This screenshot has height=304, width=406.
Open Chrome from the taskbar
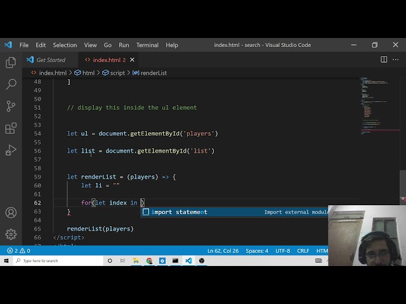coord(149,261)
